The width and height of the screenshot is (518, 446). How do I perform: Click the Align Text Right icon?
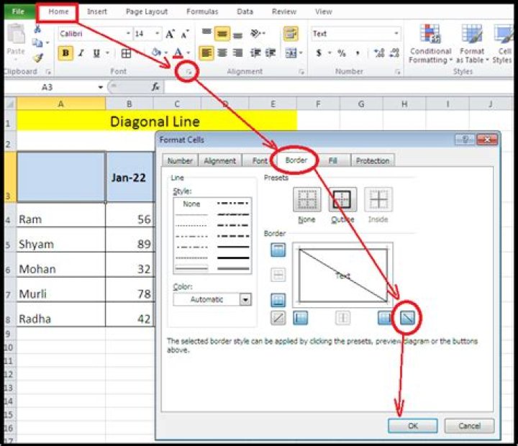coord(237,53)
